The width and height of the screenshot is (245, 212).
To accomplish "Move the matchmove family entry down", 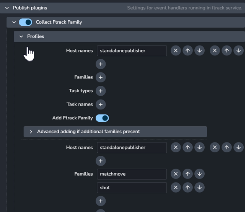I will (x=200, y=174).
